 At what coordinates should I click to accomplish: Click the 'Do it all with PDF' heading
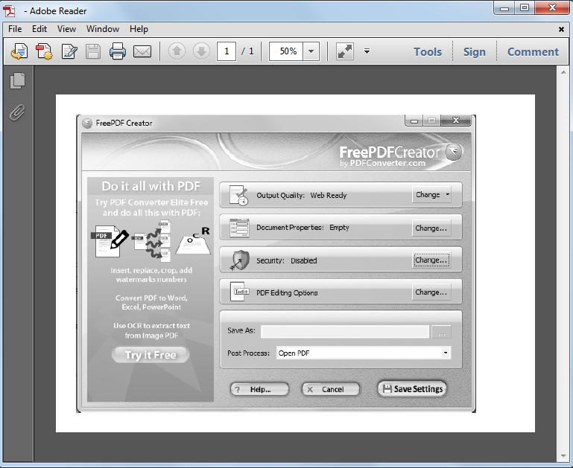coord(151,186)
